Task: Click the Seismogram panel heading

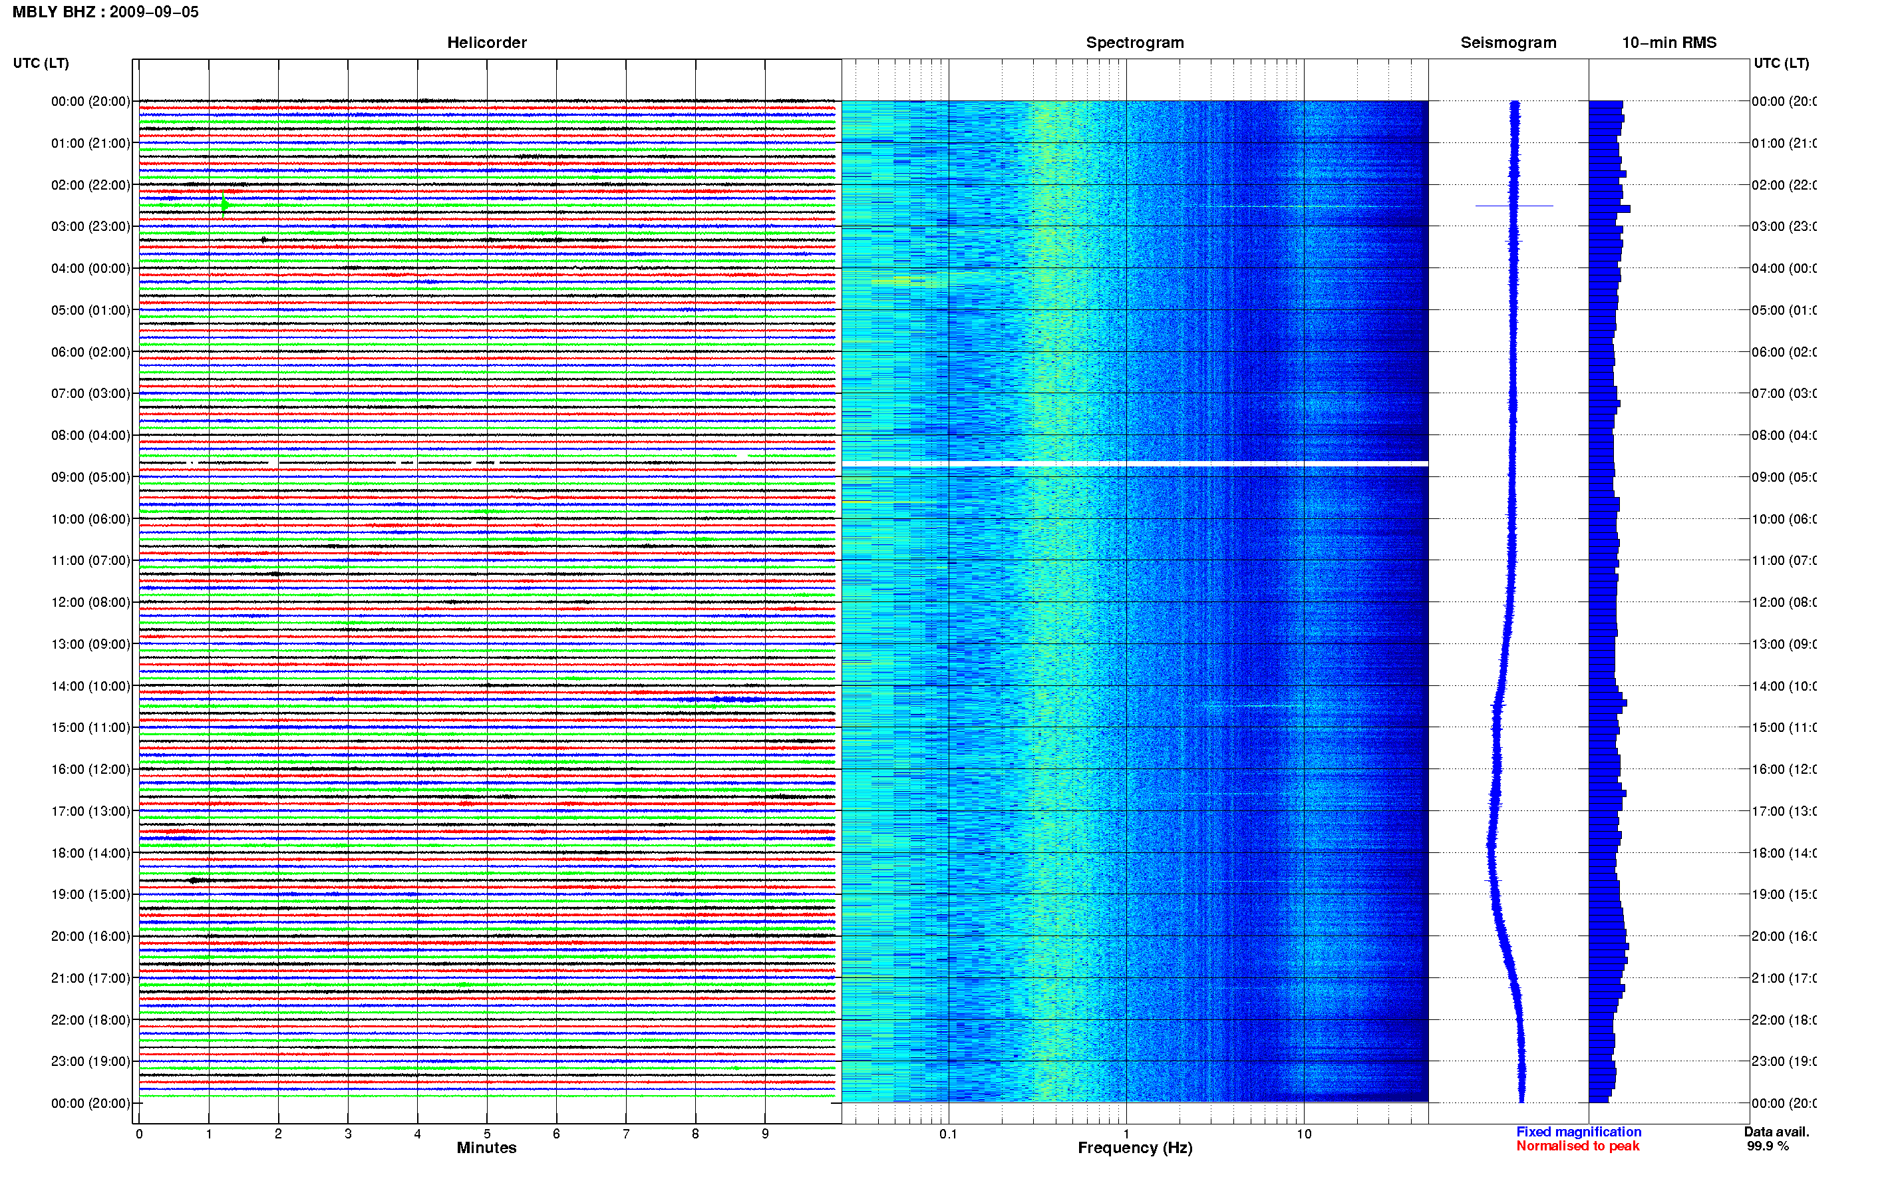Action: tap(1508, 43)
